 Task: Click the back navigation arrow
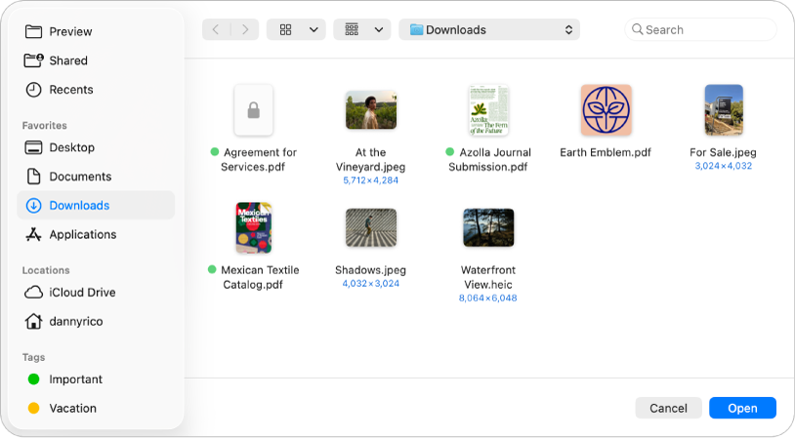216,30
